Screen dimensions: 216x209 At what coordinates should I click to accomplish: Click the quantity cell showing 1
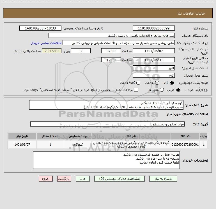pyautogui.click(x=50, y=144)
